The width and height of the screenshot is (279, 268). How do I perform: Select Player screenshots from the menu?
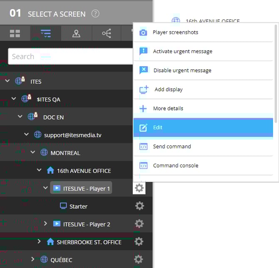click(x=175, y=32)
